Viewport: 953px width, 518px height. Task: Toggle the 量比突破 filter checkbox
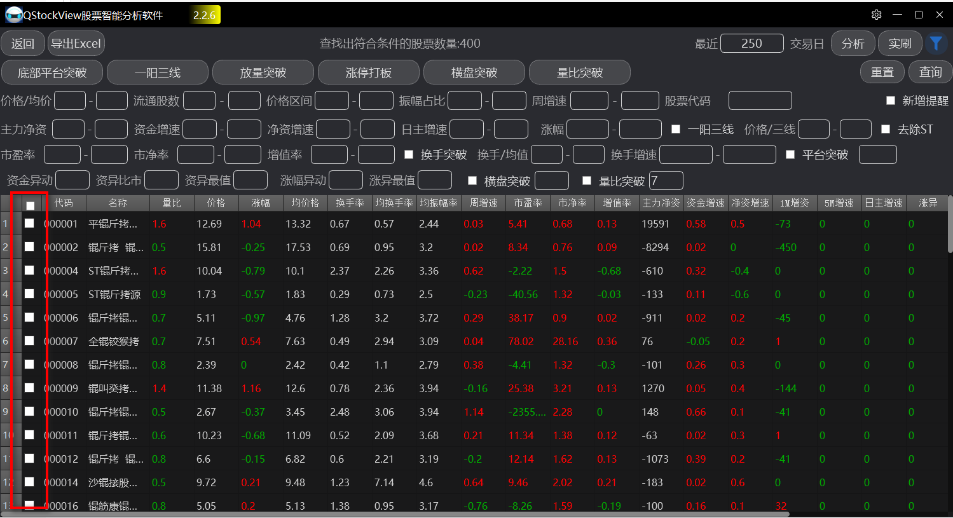click(587, 181)
